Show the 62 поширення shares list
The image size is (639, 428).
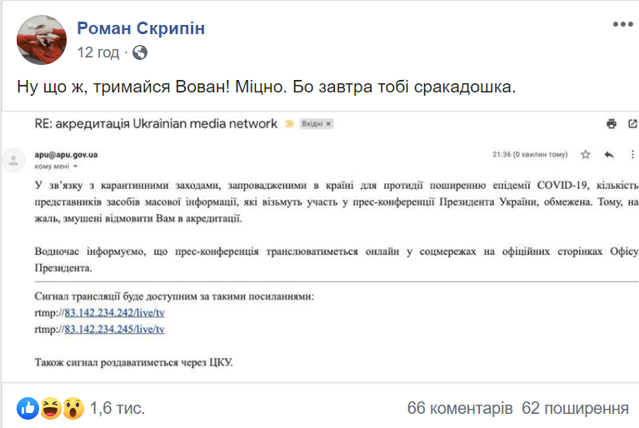pos(575,408)
